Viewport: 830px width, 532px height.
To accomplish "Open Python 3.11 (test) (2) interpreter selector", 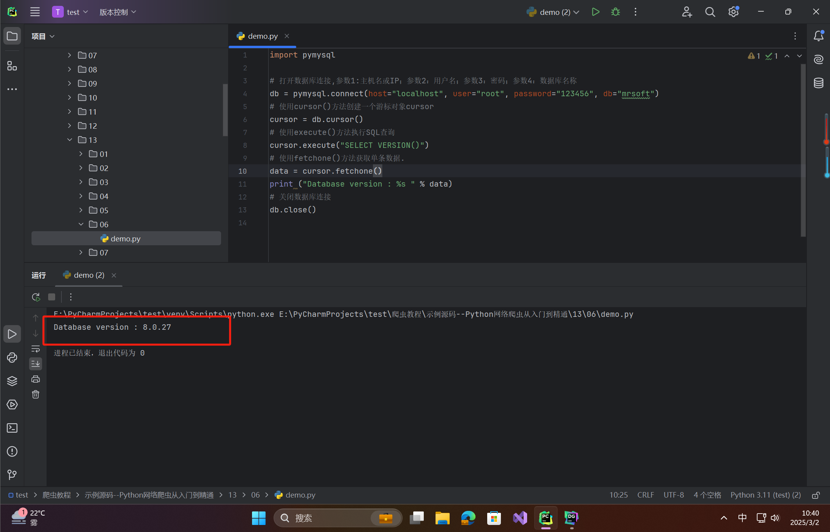I will tap(765, 495).
